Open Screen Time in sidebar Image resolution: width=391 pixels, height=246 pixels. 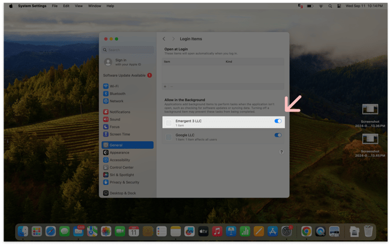[120, 134]
